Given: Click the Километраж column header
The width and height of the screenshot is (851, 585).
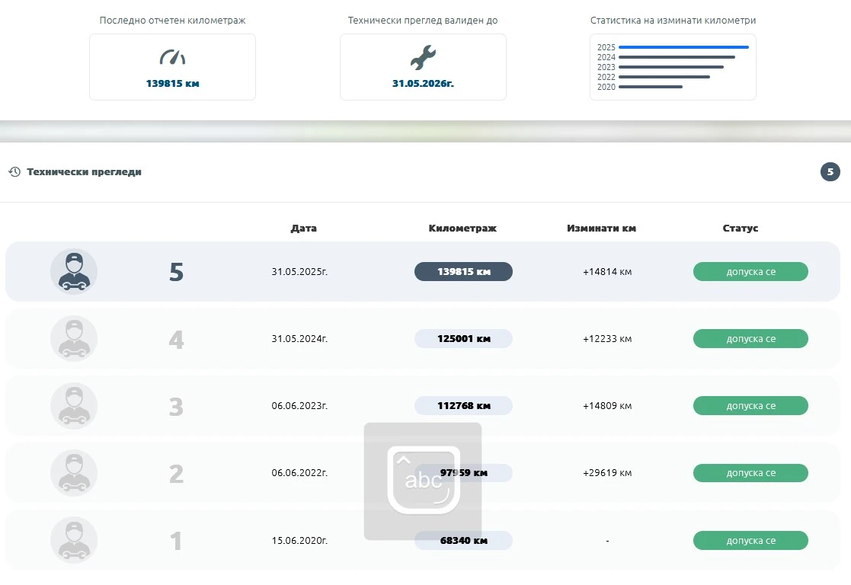Looking at the screenshot, I should [x=462, y=229].
